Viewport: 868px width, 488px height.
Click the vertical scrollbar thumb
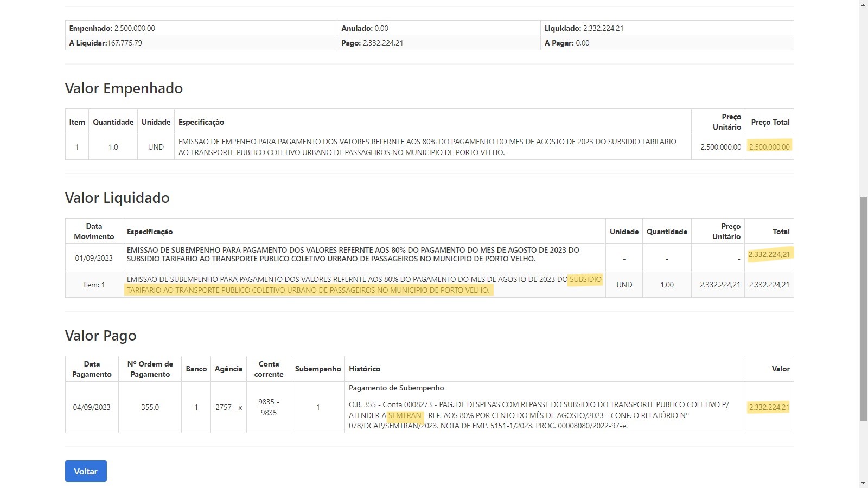tap(863, 308)
